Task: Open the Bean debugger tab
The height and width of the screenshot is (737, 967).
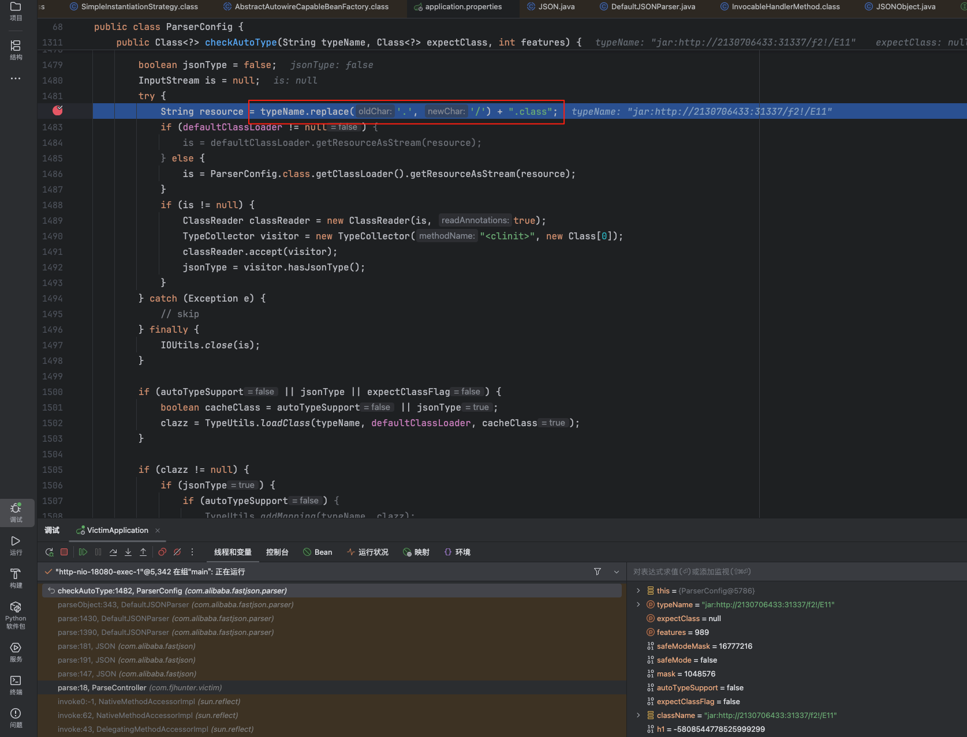Action: pyautogui.click(x=318, y=552)
